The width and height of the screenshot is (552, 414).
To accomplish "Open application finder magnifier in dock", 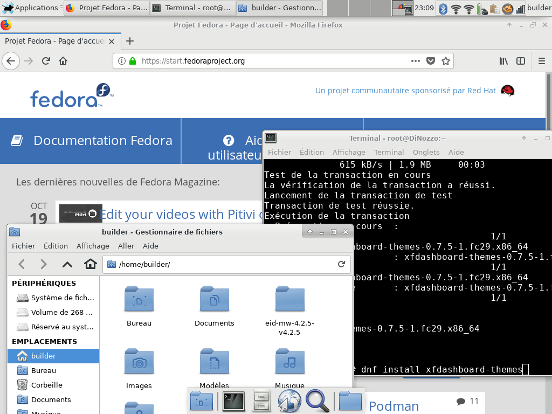I will (x=318, y=401).
